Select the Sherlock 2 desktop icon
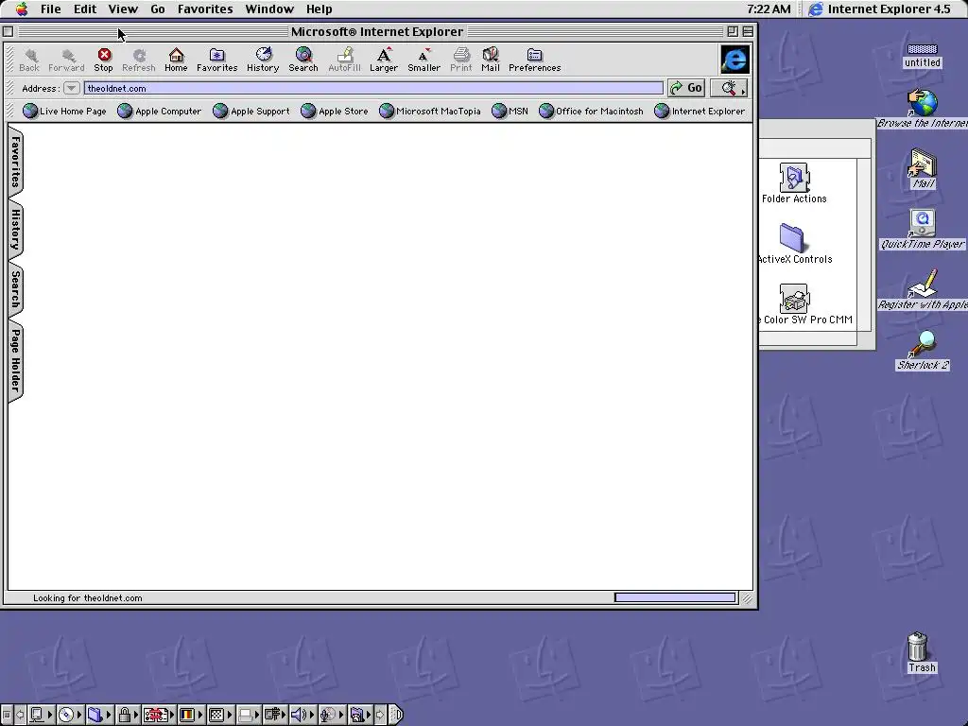 click(923, 344)
